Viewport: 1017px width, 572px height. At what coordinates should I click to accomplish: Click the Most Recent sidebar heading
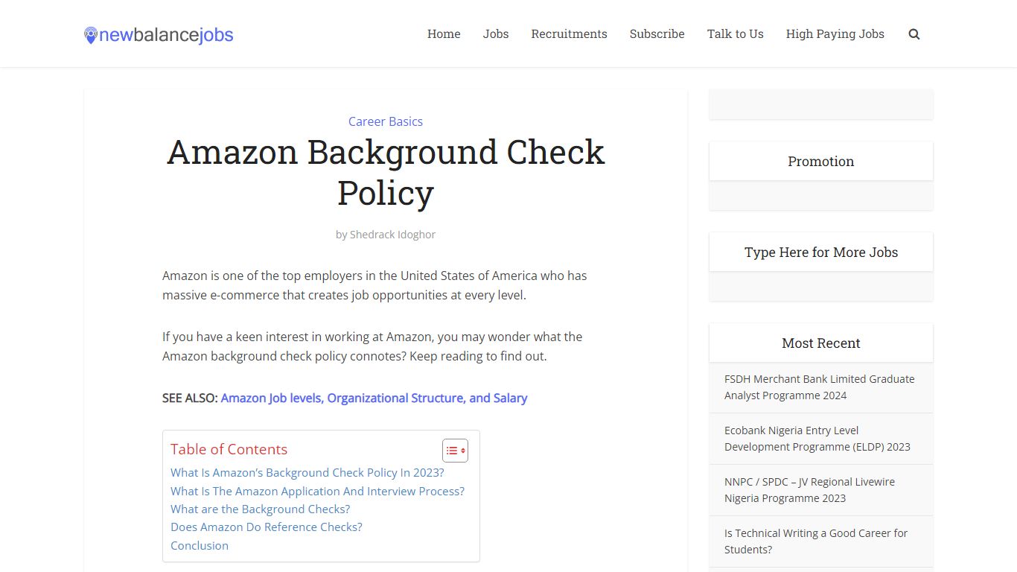[820, 343]
